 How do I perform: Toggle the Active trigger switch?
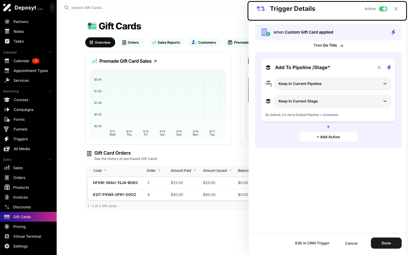tap(383, 9)
